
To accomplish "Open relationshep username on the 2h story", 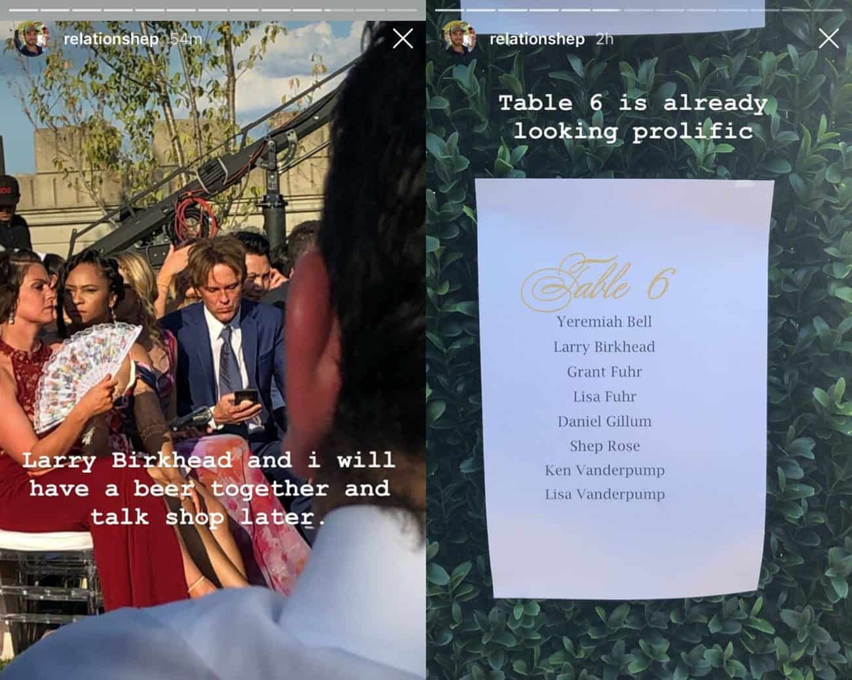I will pos(537,39).
